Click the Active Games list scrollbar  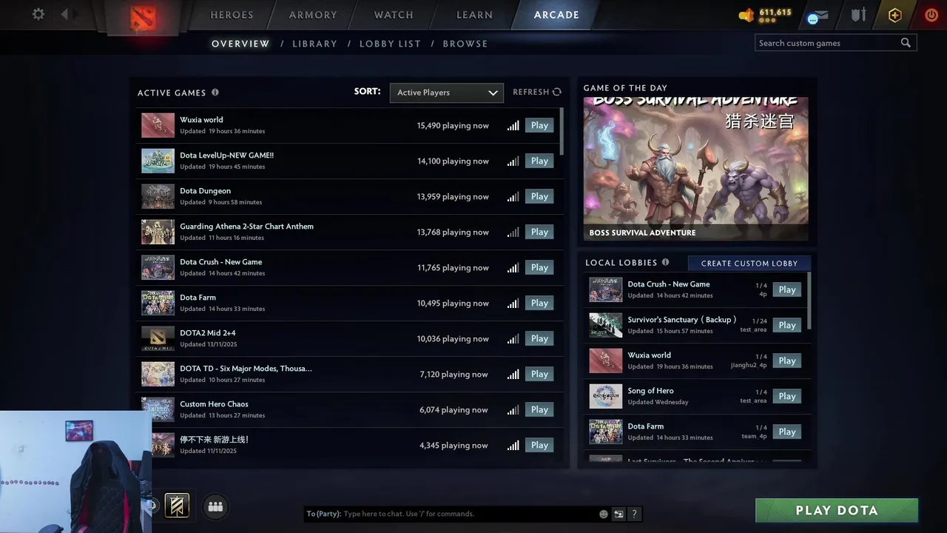[562, 131]
